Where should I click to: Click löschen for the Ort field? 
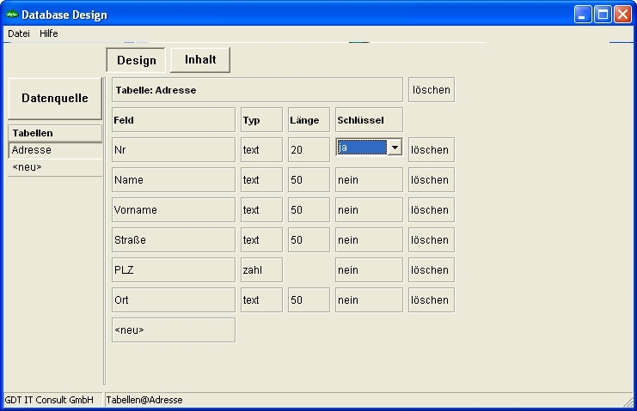pyautogui.click(x=431, y=300)
